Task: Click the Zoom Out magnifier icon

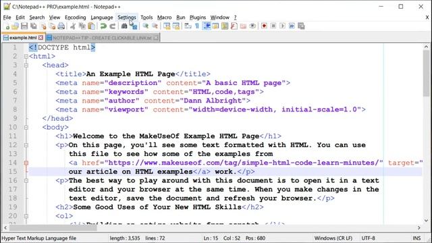Action: [155, 26]
